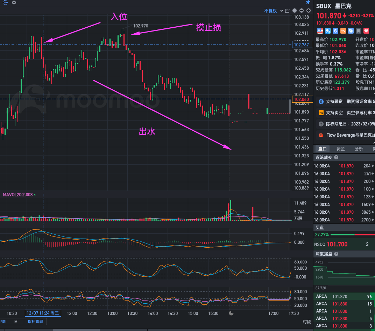Click the red heart favorite icon
This screenshot has height=331, width=375.
click(366, 31)
